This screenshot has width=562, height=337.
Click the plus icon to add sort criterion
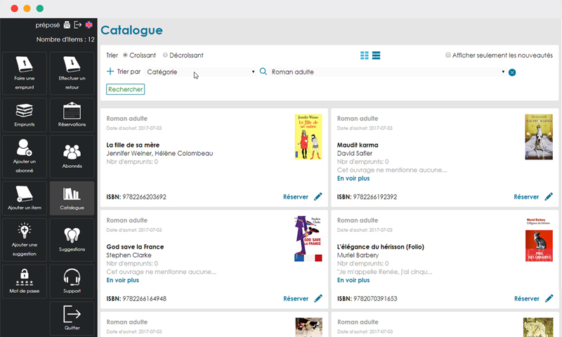110,72
